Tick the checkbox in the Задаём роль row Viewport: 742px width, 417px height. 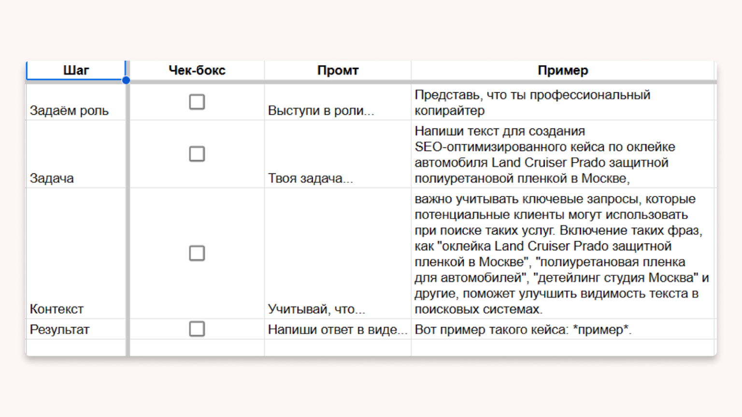(197, 102)
